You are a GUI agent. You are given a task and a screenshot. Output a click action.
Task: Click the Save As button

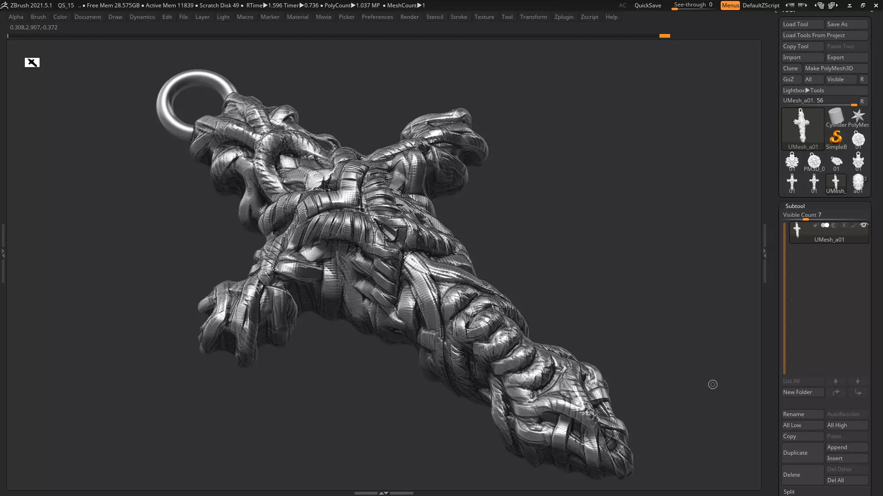pyautogui.click(x=847, y=24)
